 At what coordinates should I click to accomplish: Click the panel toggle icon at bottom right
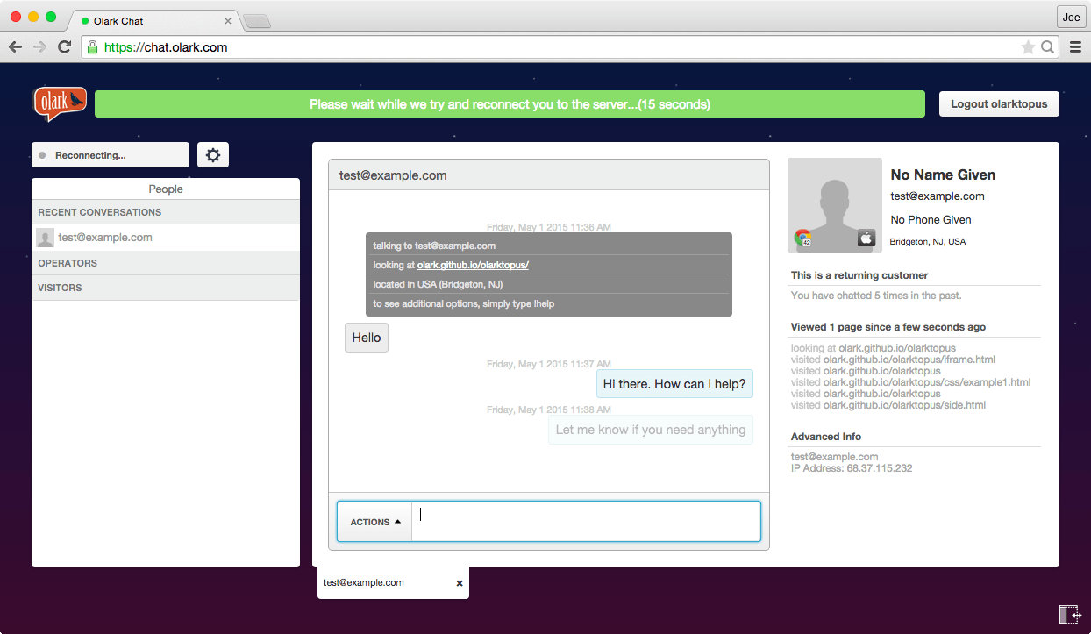pos(1070,615)
